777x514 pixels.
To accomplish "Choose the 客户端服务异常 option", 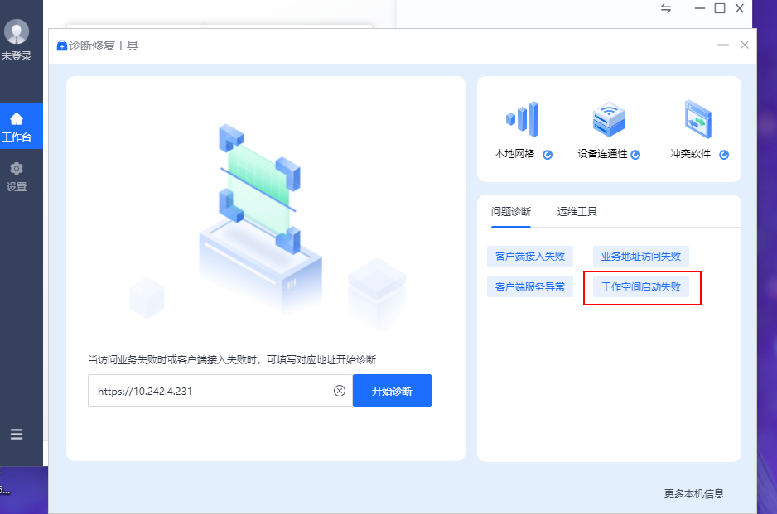I will click(530, 287).
